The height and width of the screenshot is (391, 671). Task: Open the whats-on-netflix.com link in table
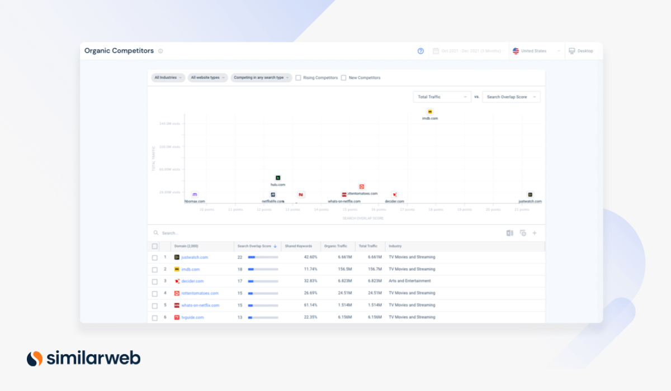200,306
